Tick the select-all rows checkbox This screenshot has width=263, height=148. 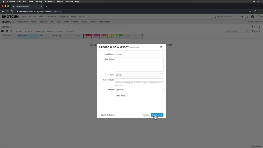click(1, 36)
